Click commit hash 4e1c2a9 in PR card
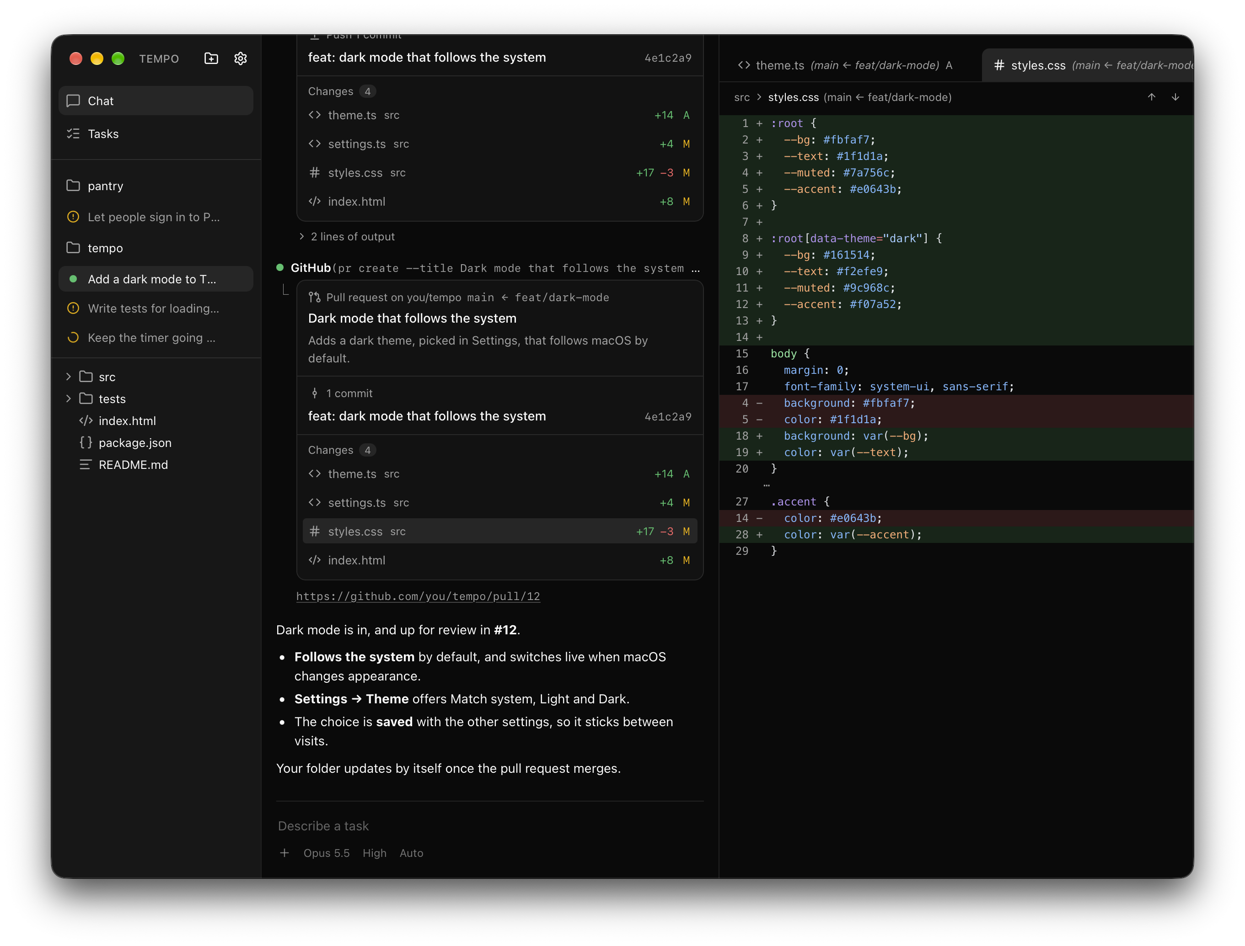The width and height of the screenshot is (1245, 946). pyautogui.click(x=668, y=417)
